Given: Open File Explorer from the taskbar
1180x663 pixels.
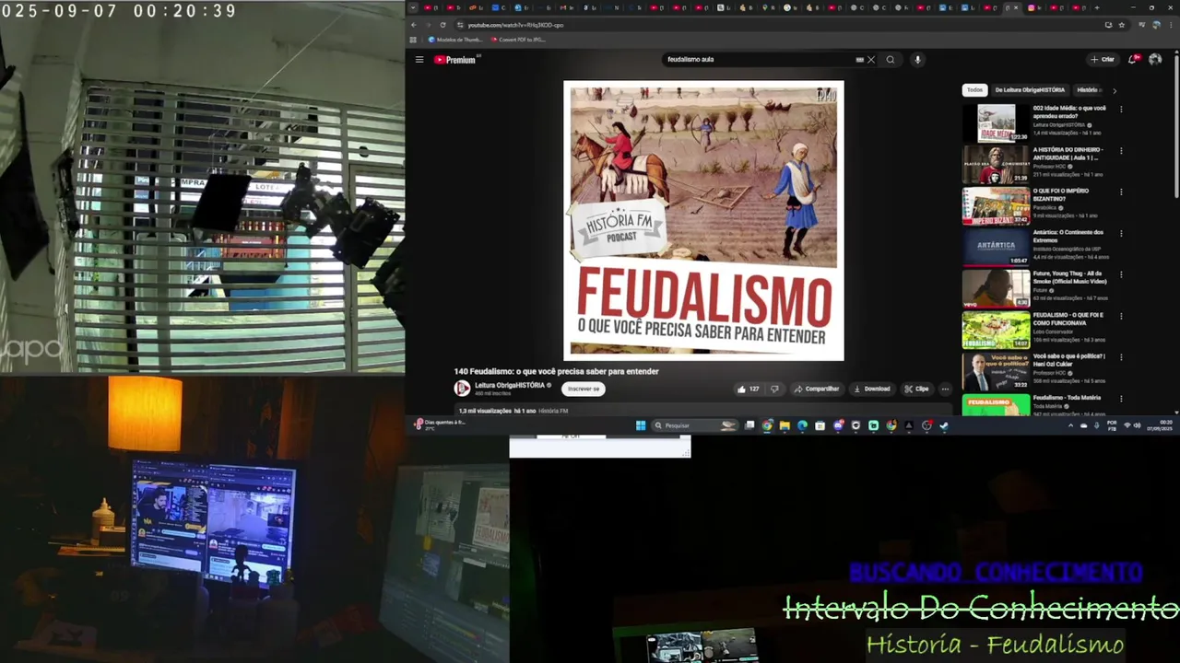Looking at the screenshot, I should 785,425.
